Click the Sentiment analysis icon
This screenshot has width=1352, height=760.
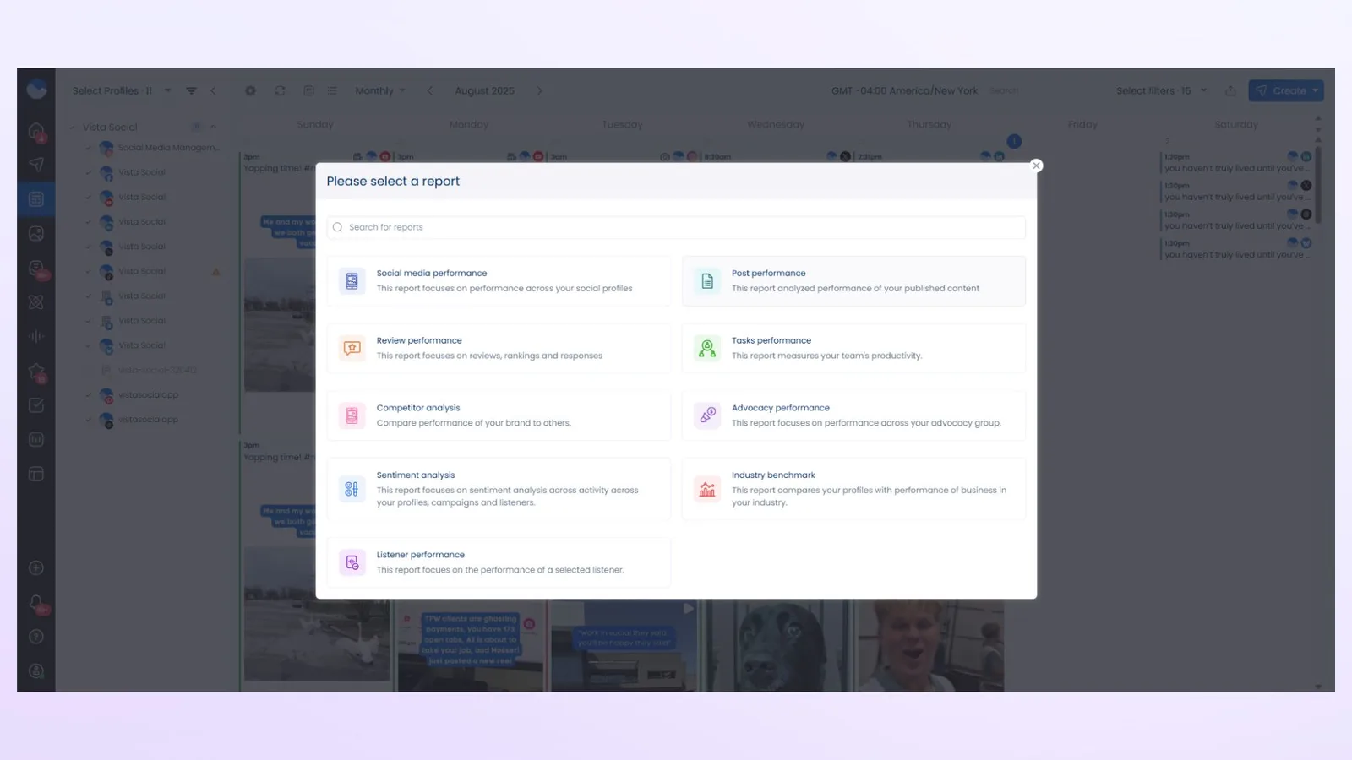click(352, 489)
